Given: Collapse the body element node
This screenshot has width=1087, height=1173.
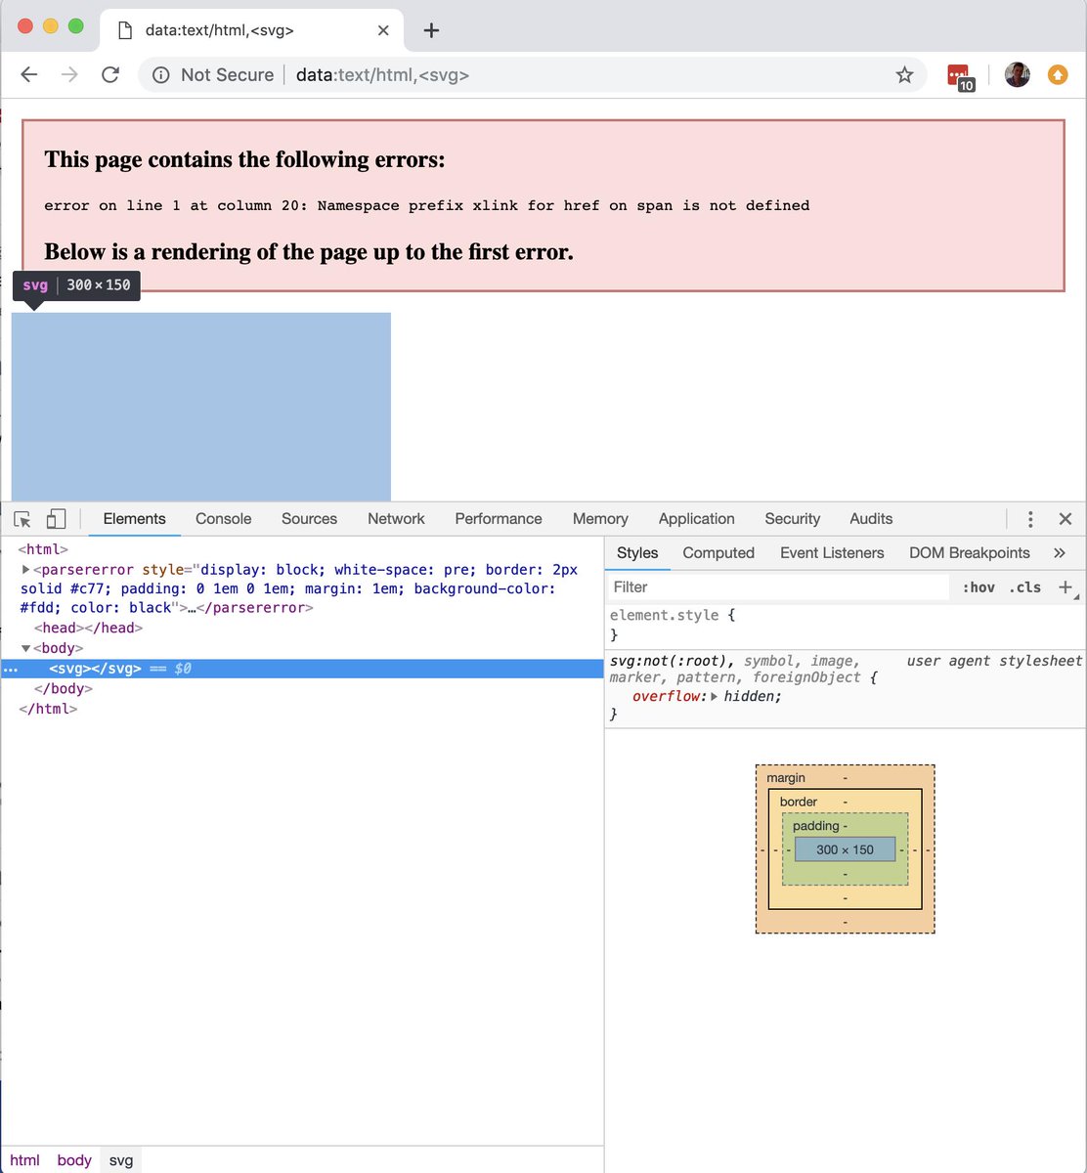Looking at the screenshot, I should (x=25, y=647).
